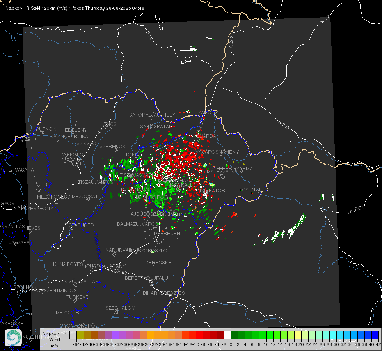Click the PÉTERVÁSÁRA label
This screenshot has width=382, height=351.
17,170
